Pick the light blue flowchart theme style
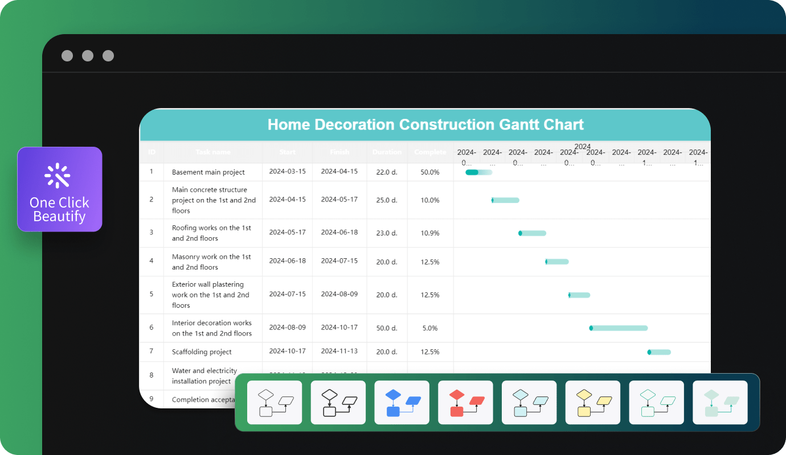This screenshot has height=455, width=786. (529, 402)
